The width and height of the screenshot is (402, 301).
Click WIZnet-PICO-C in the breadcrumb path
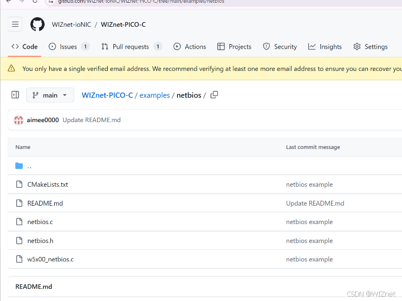pyautogui.click(x=107, y=95)
